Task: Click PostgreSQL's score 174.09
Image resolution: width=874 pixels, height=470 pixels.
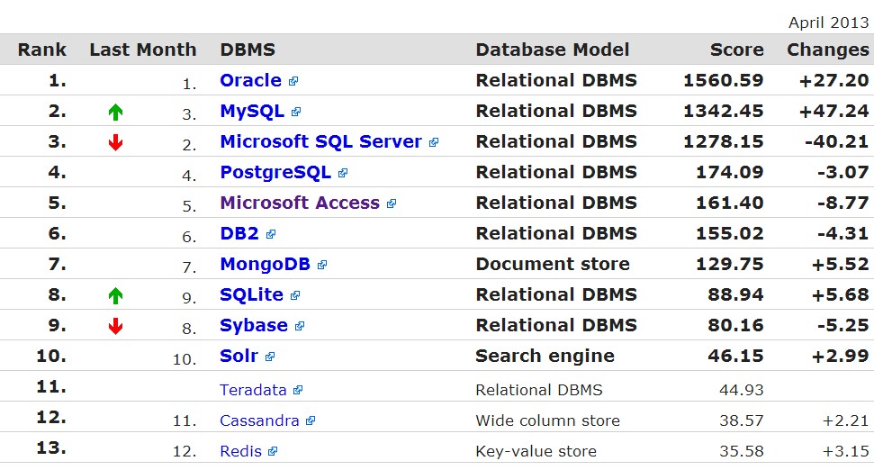Action: coord(730,172)
